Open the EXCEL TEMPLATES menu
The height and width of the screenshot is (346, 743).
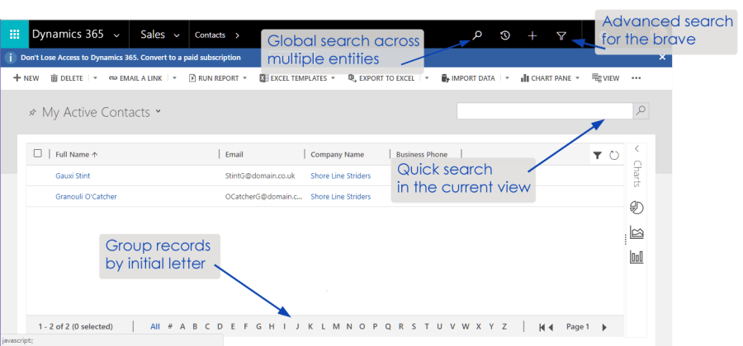pos(297,78)
